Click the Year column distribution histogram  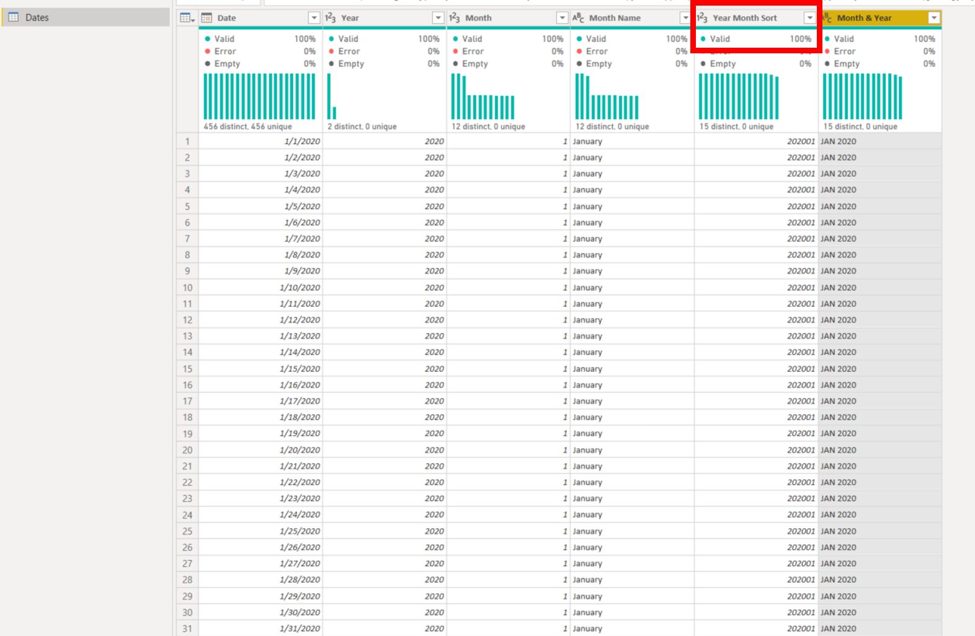click(332, 96)
